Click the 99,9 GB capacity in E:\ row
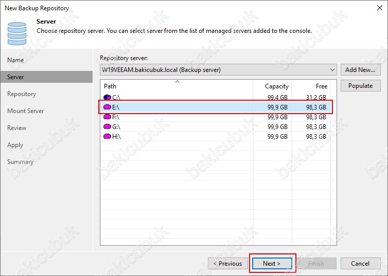 [x=277, y=107]
